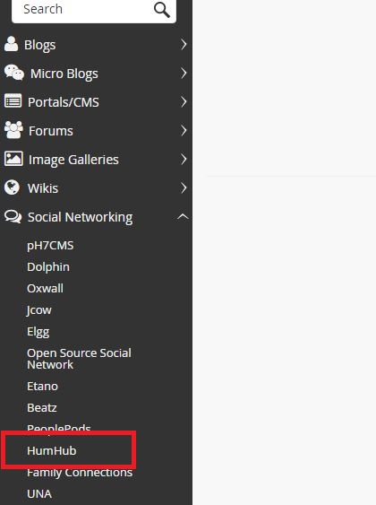The height and width of the screenshot is (505, 376).
Task: Click the Portals/CMS list icon
Action: [13, 101]
